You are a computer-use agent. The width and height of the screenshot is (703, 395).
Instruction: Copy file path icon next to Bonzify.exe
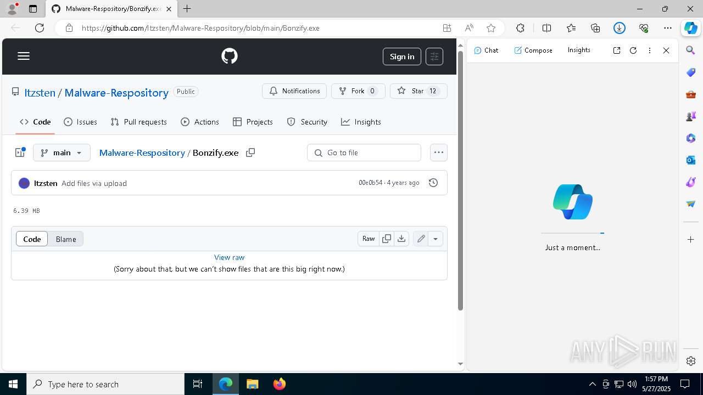(x=250, y=153)
